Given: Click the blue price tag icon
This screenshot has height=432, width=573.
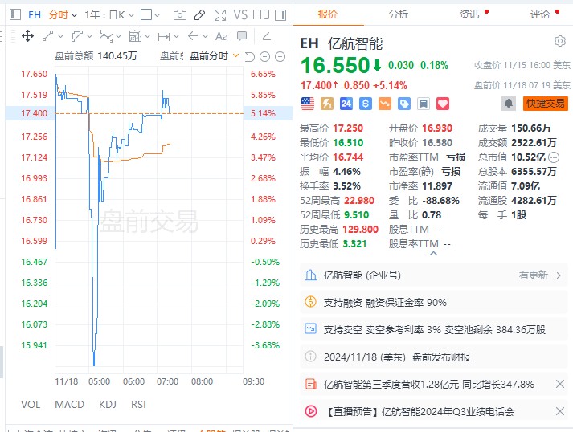Looking at the screenshot, I should coord(403,104).
